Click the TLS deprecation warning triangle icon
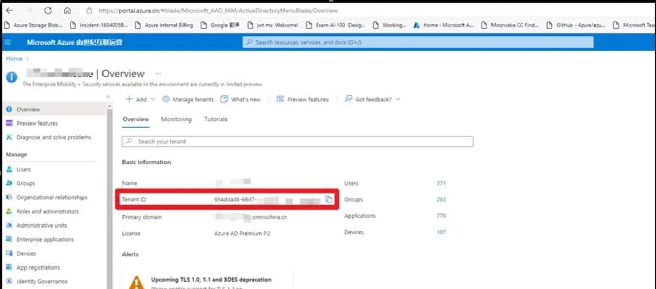Screen dimensions: 656x289 (136, 282)
